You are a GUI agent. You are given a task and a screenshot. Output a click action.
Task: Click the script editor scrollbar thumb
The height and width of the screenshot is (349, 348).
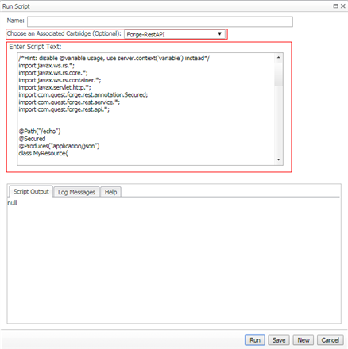279,74
